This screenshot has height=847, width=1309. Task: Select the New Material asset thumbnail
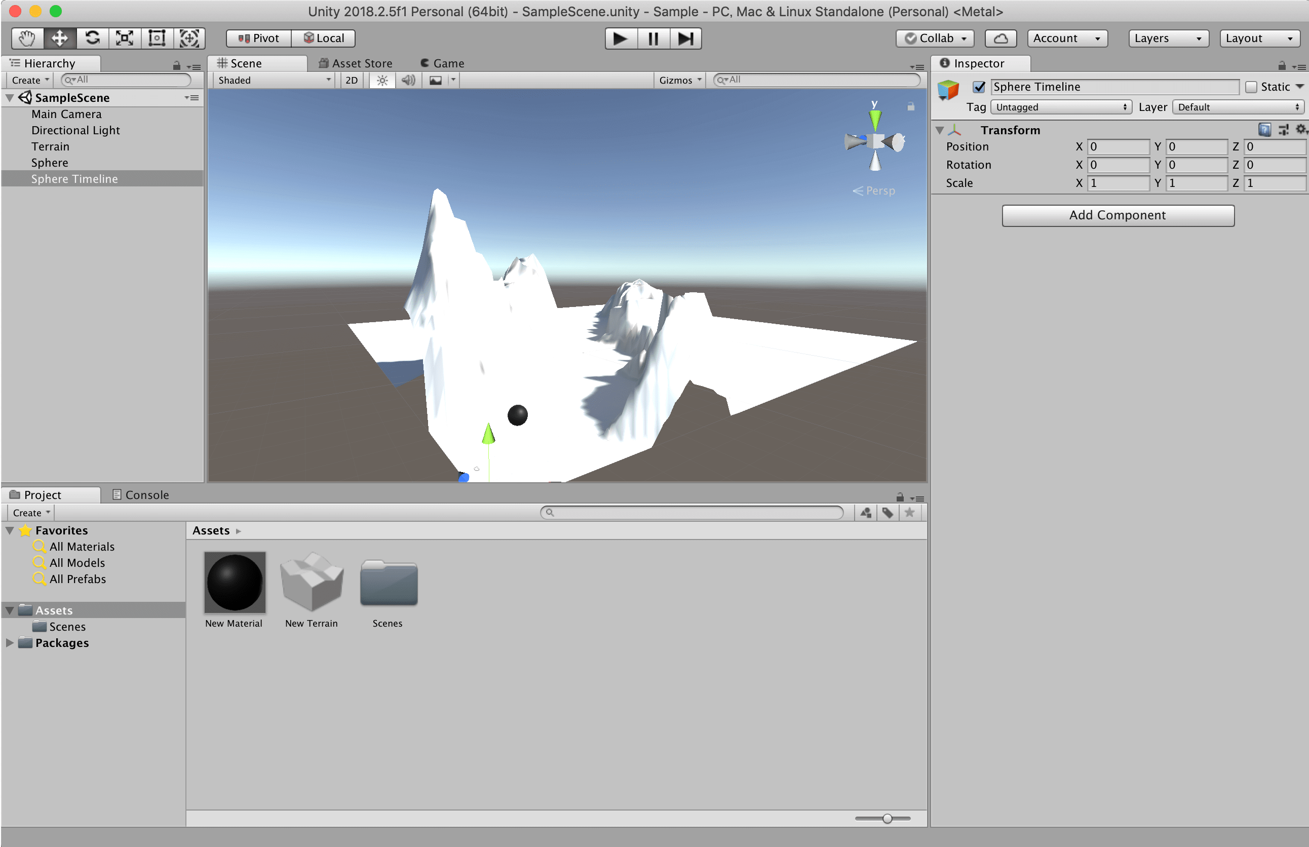pyautogui.click(x=235, y=583)
